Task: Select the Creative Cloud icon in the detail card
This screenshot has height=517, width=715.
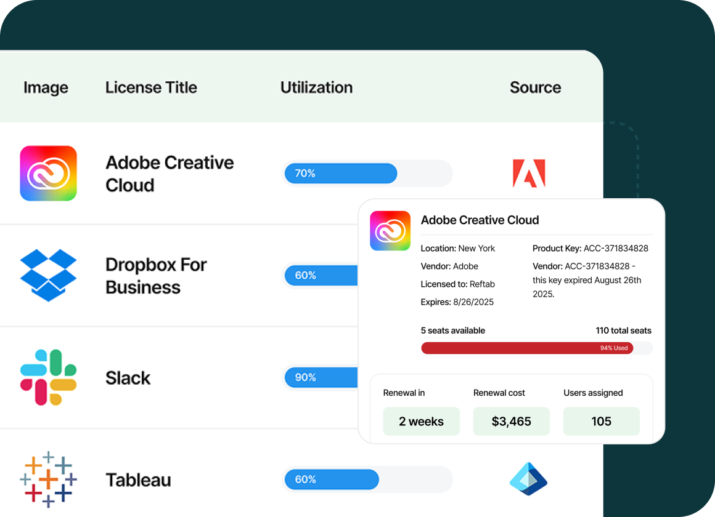Action: pos(390,230)
